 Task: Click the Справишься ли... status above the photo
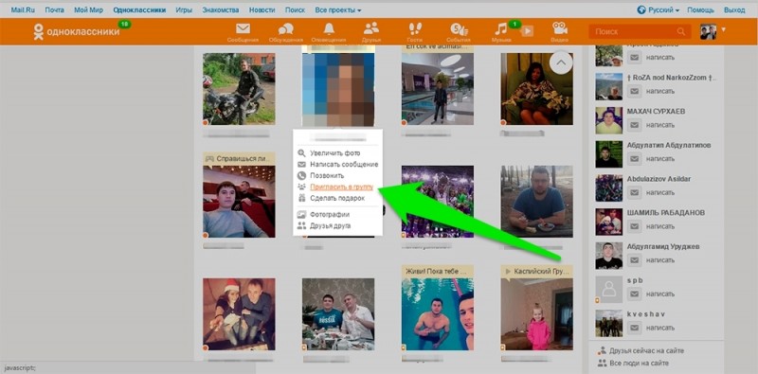[x=239, y=158]
